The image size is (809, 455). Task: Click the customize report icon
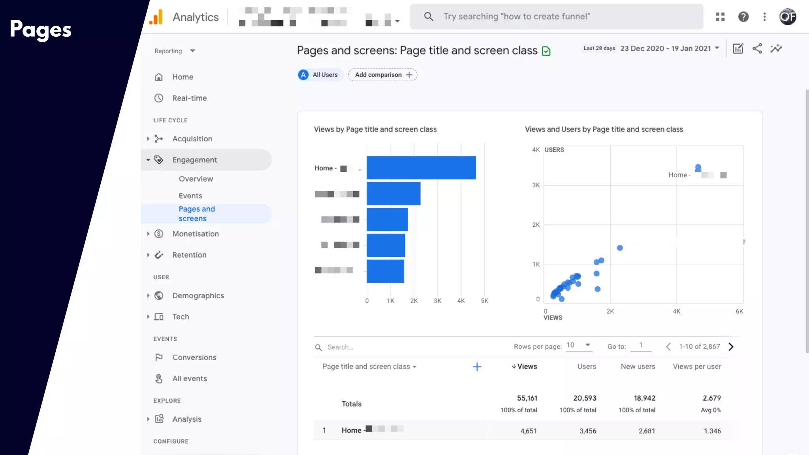click(x=738, y=49)
